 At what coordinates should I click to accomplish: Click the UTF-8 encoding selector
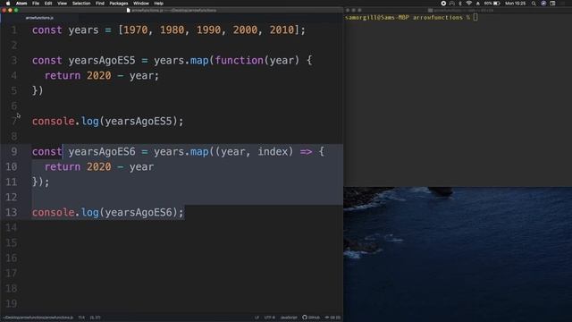[x=270, y=318]
